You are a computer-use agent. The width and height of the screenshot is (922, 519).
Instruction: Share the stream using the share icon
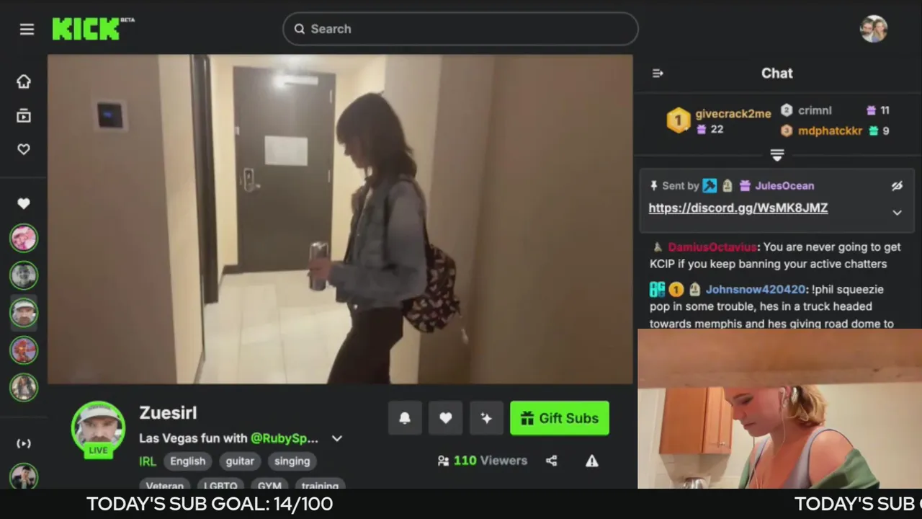[x=551, y=461]
